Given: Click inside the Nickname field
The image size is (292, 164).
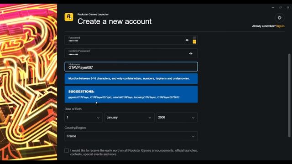Looking at the screenshot, I should (131, 67).
